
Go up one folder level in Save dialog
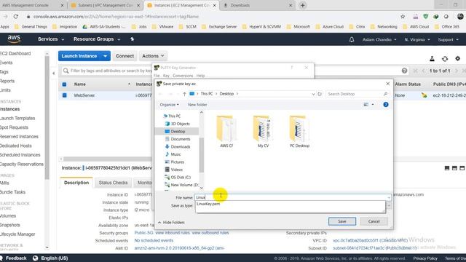click(x=184, y=94)
